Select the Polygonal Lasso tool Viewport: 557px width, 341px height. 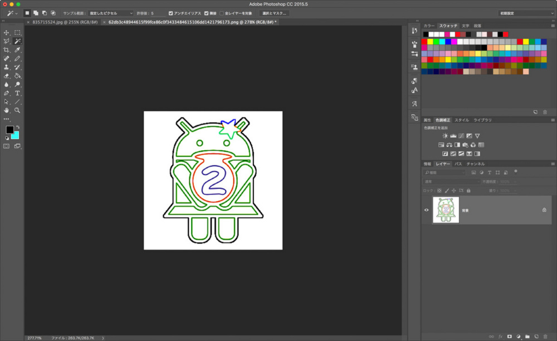6,41
